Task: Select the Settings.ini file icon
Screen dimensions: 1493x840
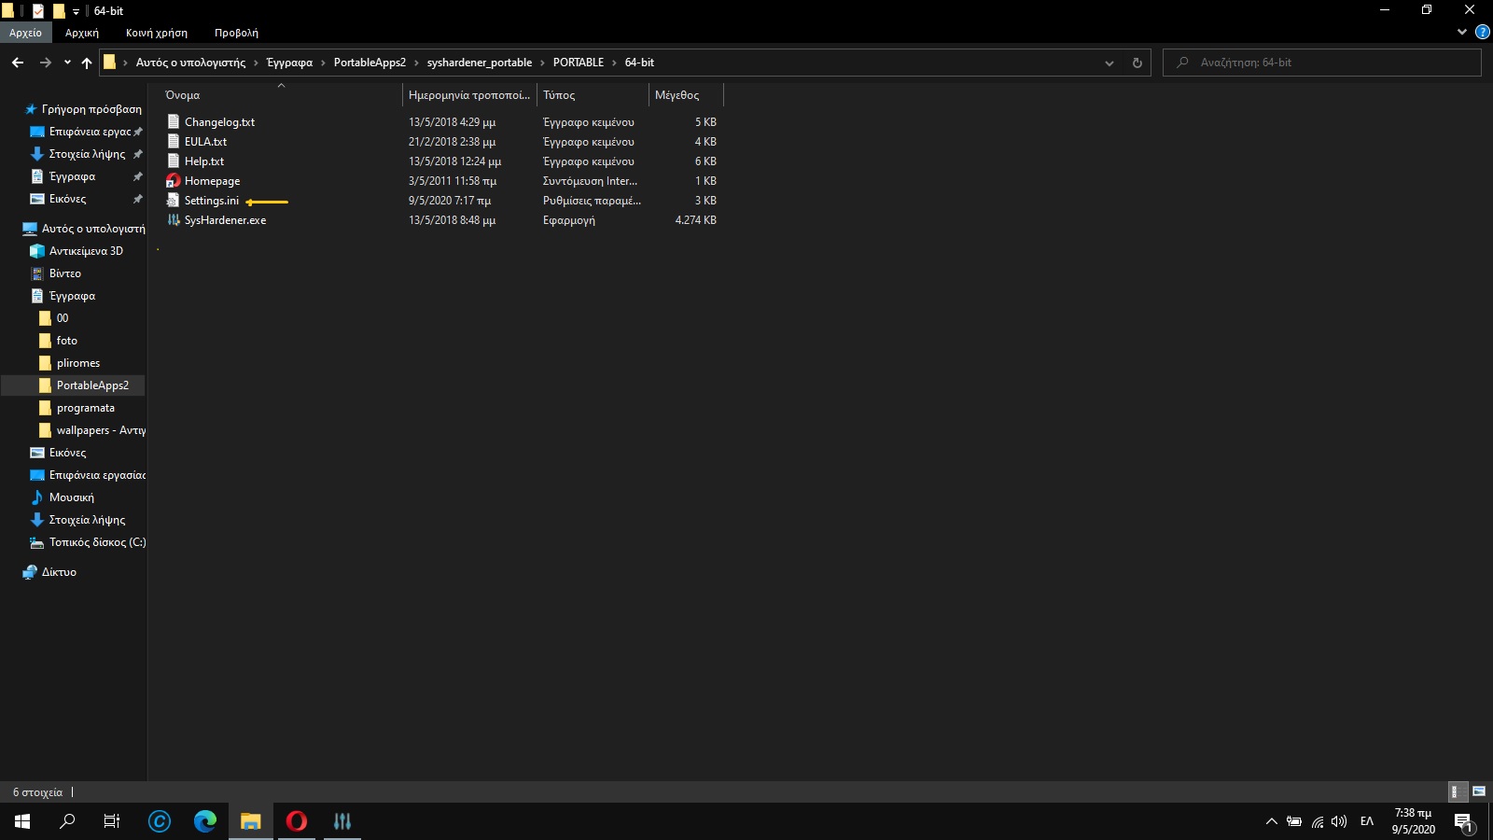Action: 174,201
